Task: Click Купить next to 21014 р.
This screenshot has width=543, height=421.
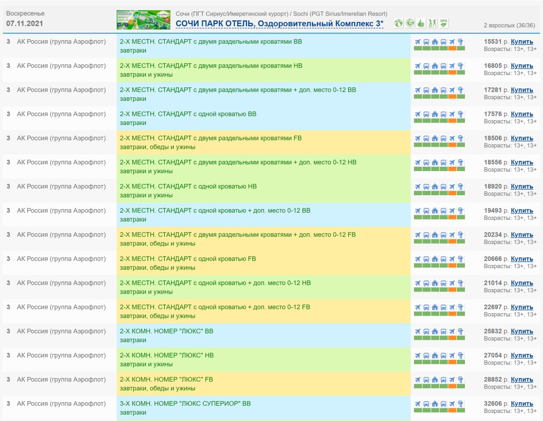Action: 522,283
